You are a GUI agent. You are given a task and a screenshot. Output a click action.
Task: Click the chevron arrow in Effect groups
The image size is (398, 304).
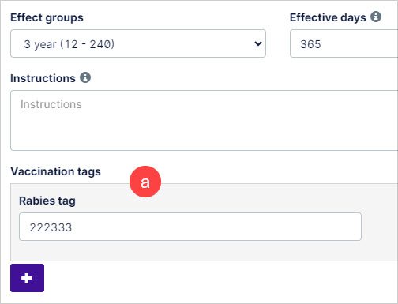[x=258, y=43]
